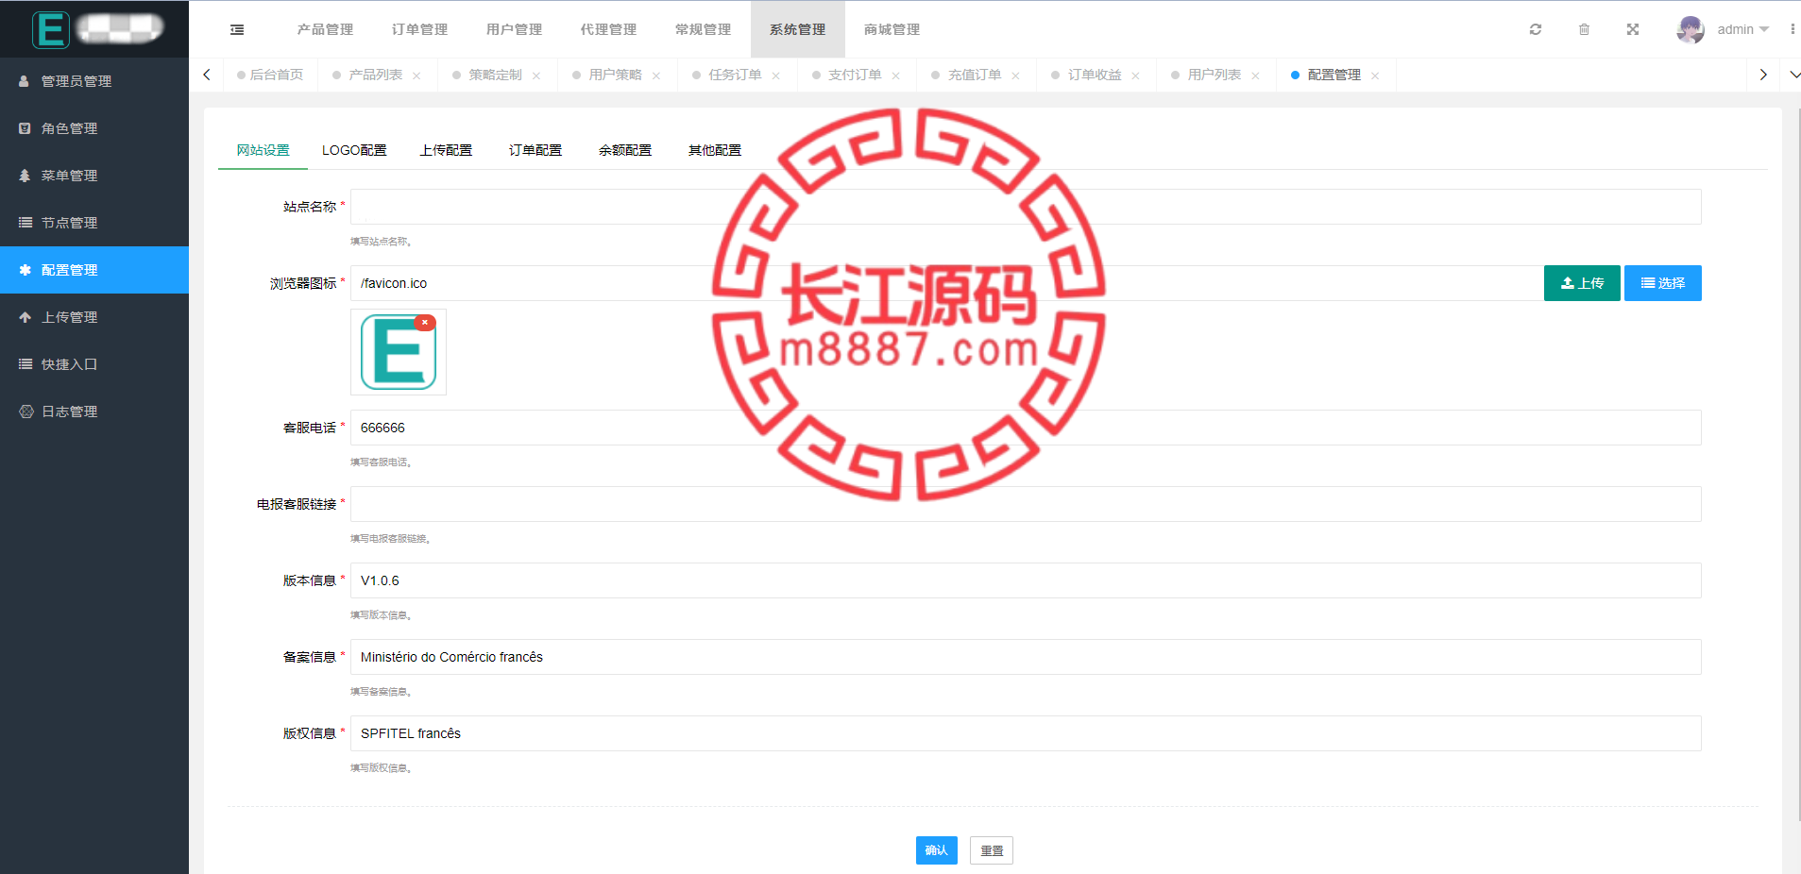Screen dimensions: 1801x874
Task: Click the refresh icon in top bar
Action: [x=1536, y=29]
